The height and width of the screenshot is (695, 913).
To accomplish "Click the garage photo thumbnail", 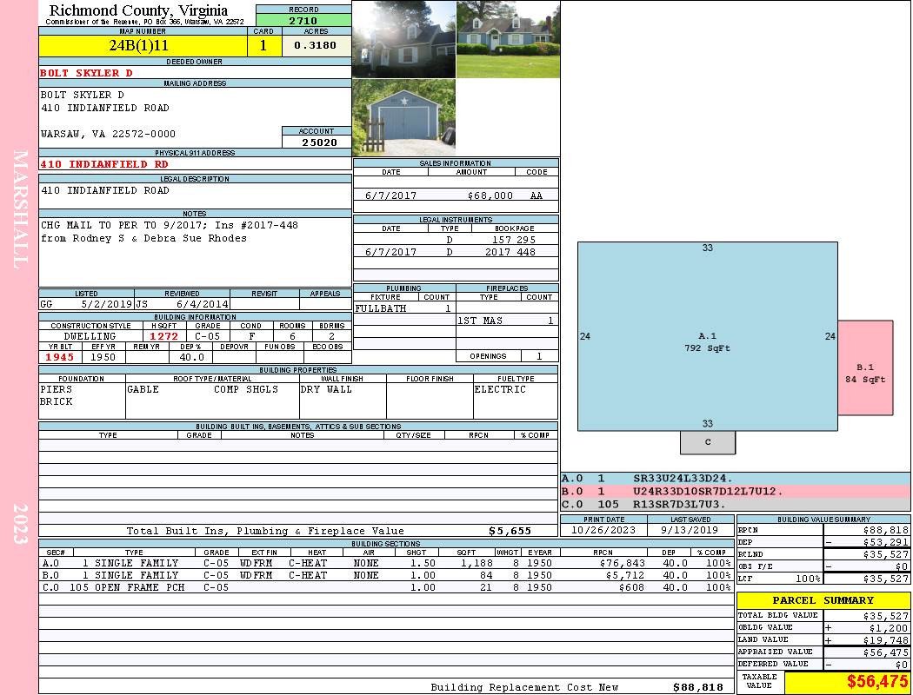I will click(403, 118).
